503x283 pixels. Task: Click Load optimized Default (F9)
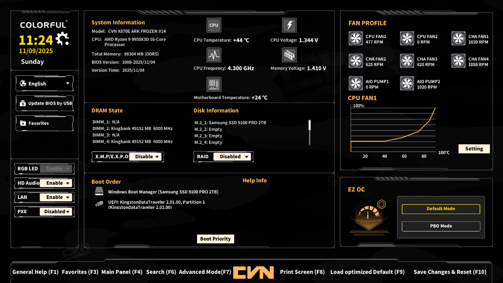pyautogui.click(x=367, y=272)
